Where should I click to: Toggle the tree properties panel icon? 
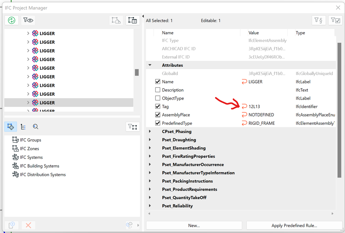[133, 20]
